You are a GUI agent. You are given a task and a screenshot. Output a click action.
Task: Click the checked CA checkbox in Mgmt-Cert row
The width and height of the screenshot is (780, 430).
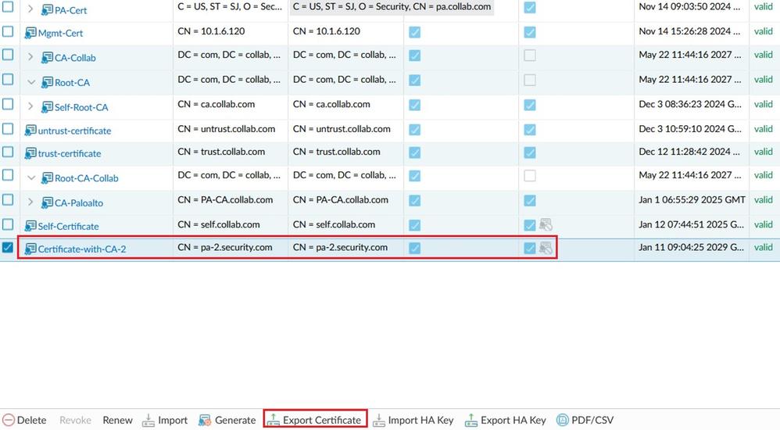tap(414, 32)
